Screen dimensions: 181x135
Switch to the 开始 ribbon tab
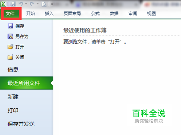tap(30, 13)
